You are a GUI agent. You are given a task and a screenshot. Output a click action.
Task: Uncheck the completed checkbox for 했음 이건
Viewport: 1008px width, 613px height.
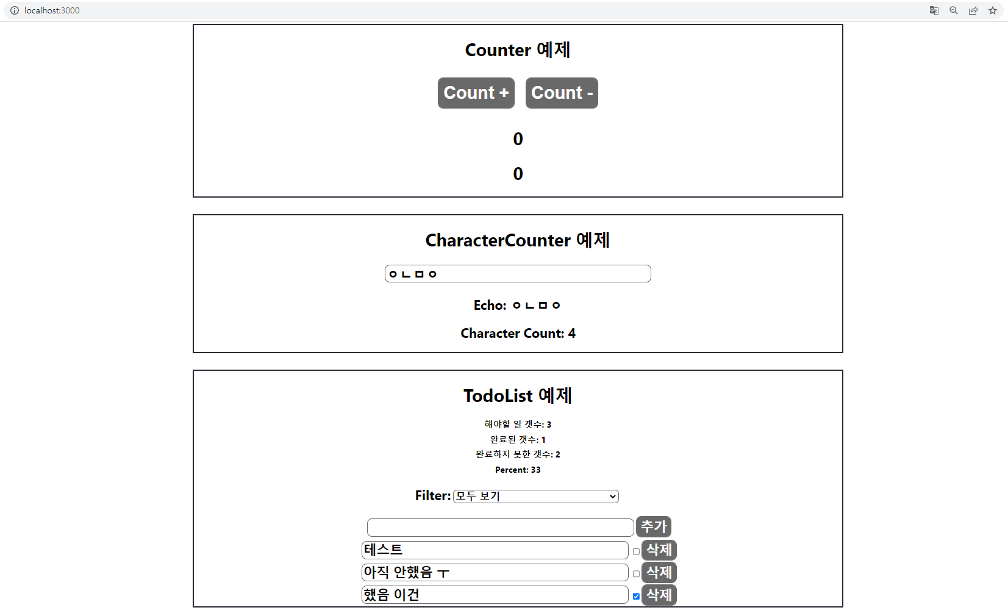(636, 596)
